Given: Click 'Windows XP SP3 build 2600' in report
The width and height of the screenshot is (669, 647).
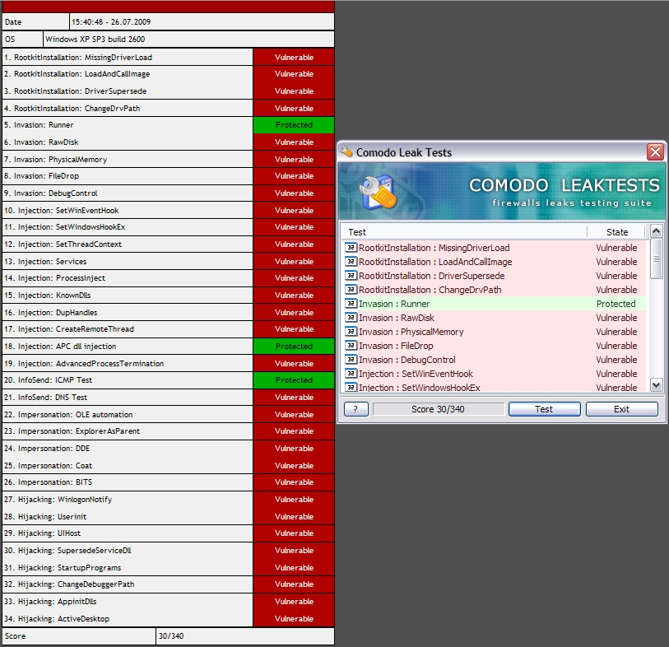Looking at the screenshot, I should point(95,39).
